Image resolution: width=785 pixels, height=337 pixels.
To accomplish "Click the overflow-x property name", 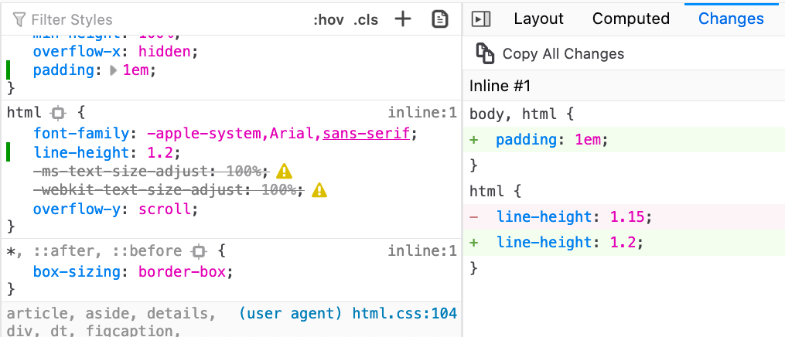I will pos(77,52).
